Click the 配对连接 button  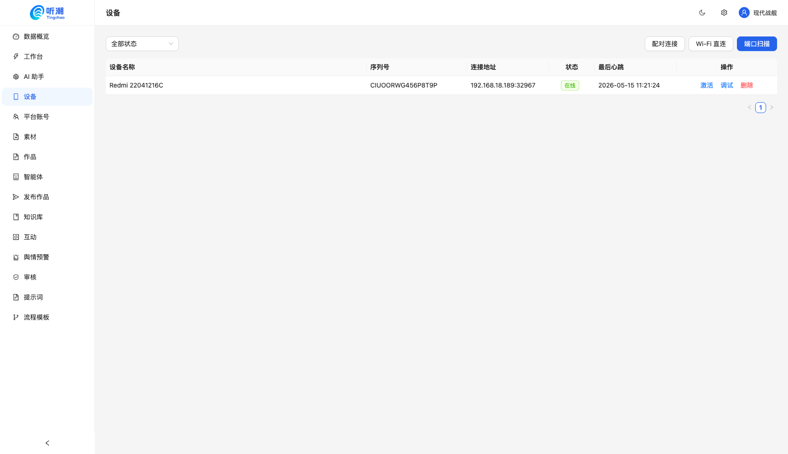click(x=665, y=44)
